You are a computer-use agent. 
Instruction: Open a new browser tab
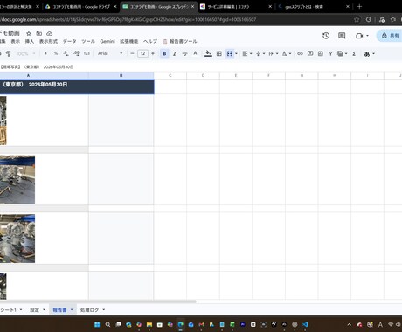359,6
